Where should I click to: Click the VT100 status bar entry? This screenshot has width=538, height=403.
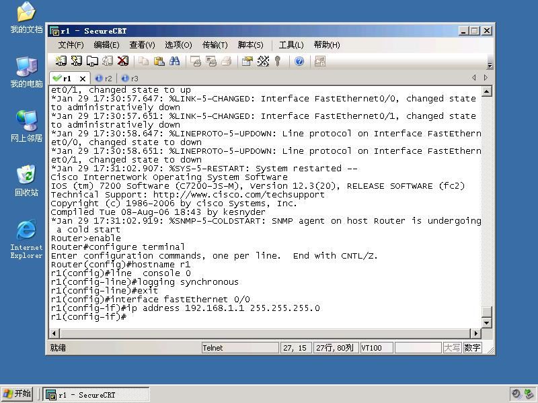point(377,348)
